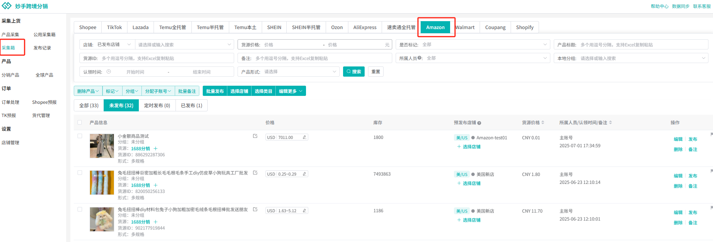Show the 已发布 (1) tab

tap(191, 105)
